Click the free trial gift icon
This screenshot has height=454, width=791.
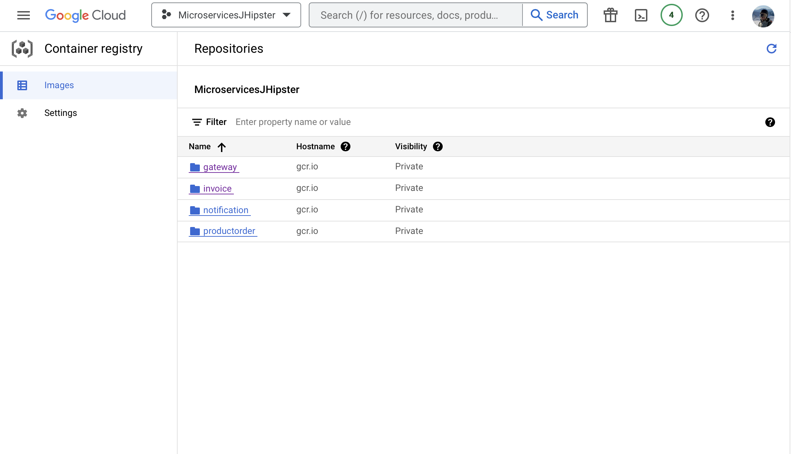tap(610, 15)
